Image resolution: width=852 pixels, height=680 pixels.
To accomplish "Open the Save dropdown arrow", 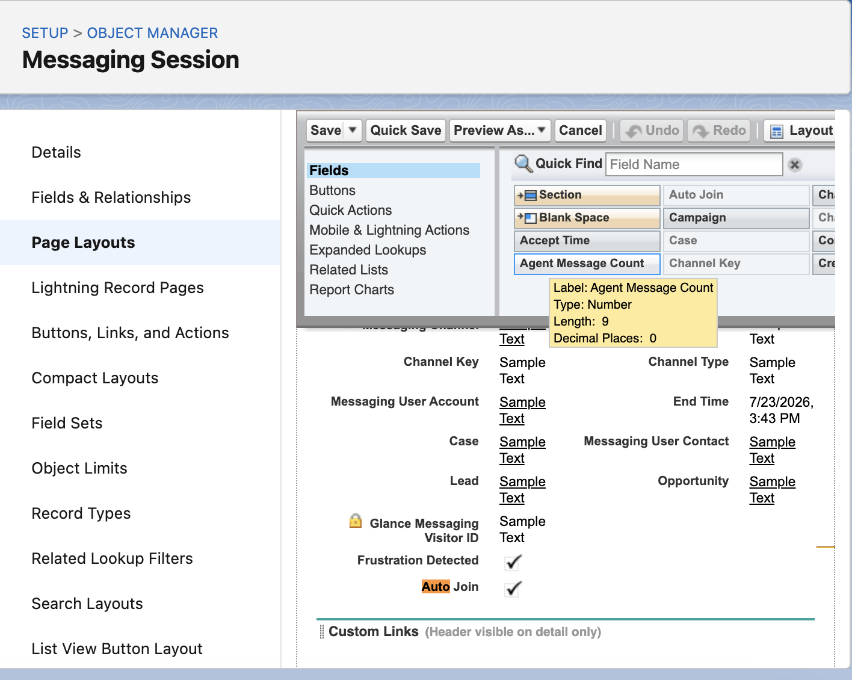I will coord(353,130).
